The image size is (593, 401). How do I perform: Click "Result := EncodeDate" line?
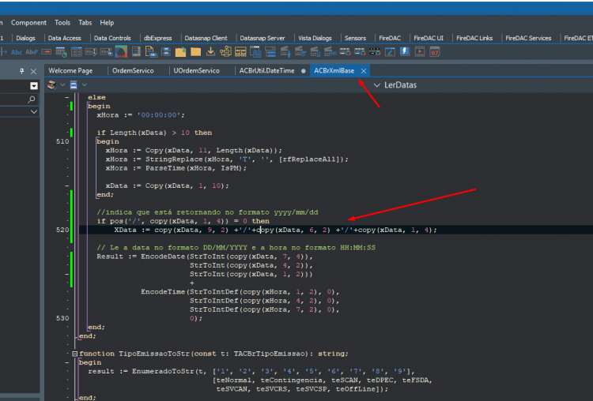tap(205, 257)
